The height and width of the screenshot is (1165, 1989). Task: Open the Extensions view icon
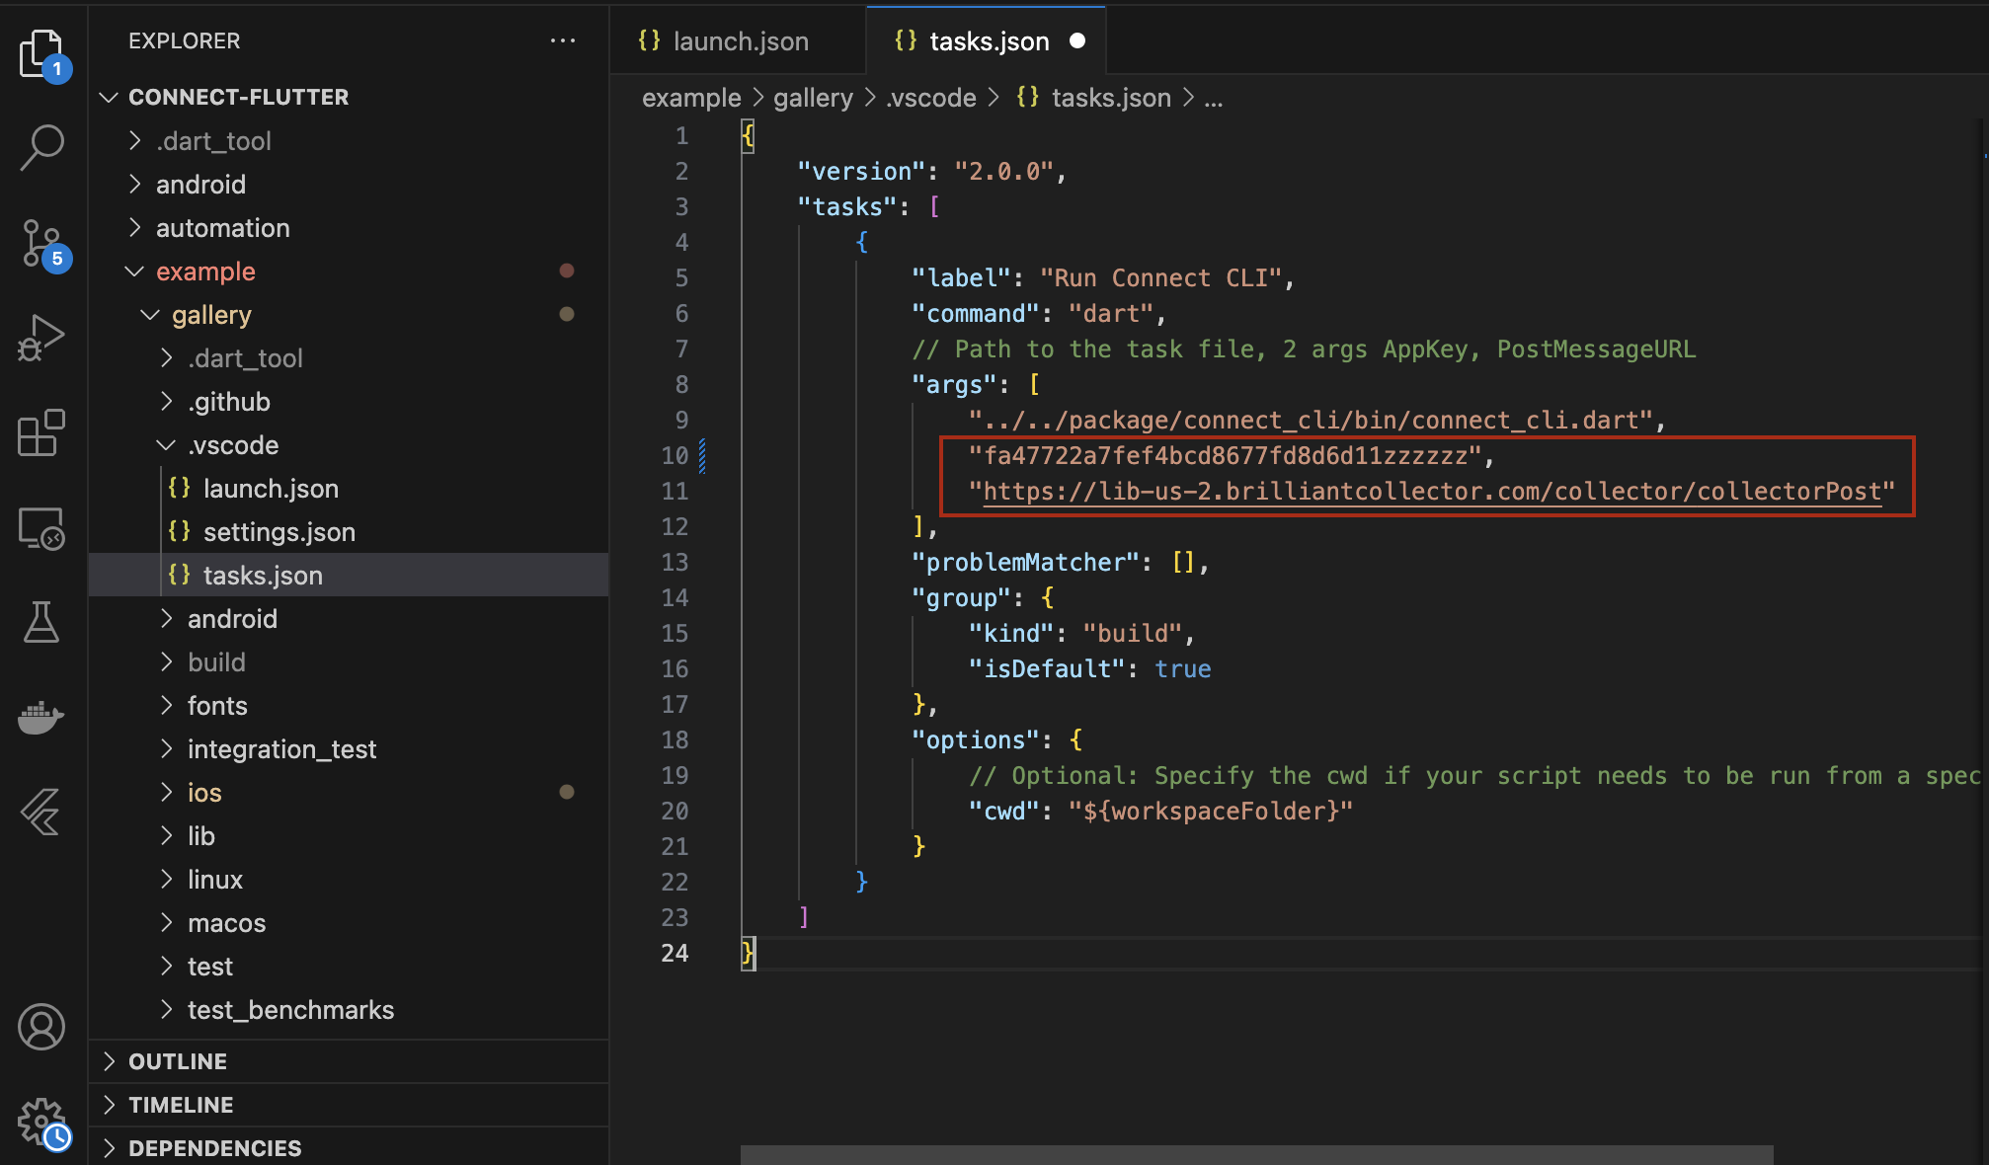click(41, 432)
